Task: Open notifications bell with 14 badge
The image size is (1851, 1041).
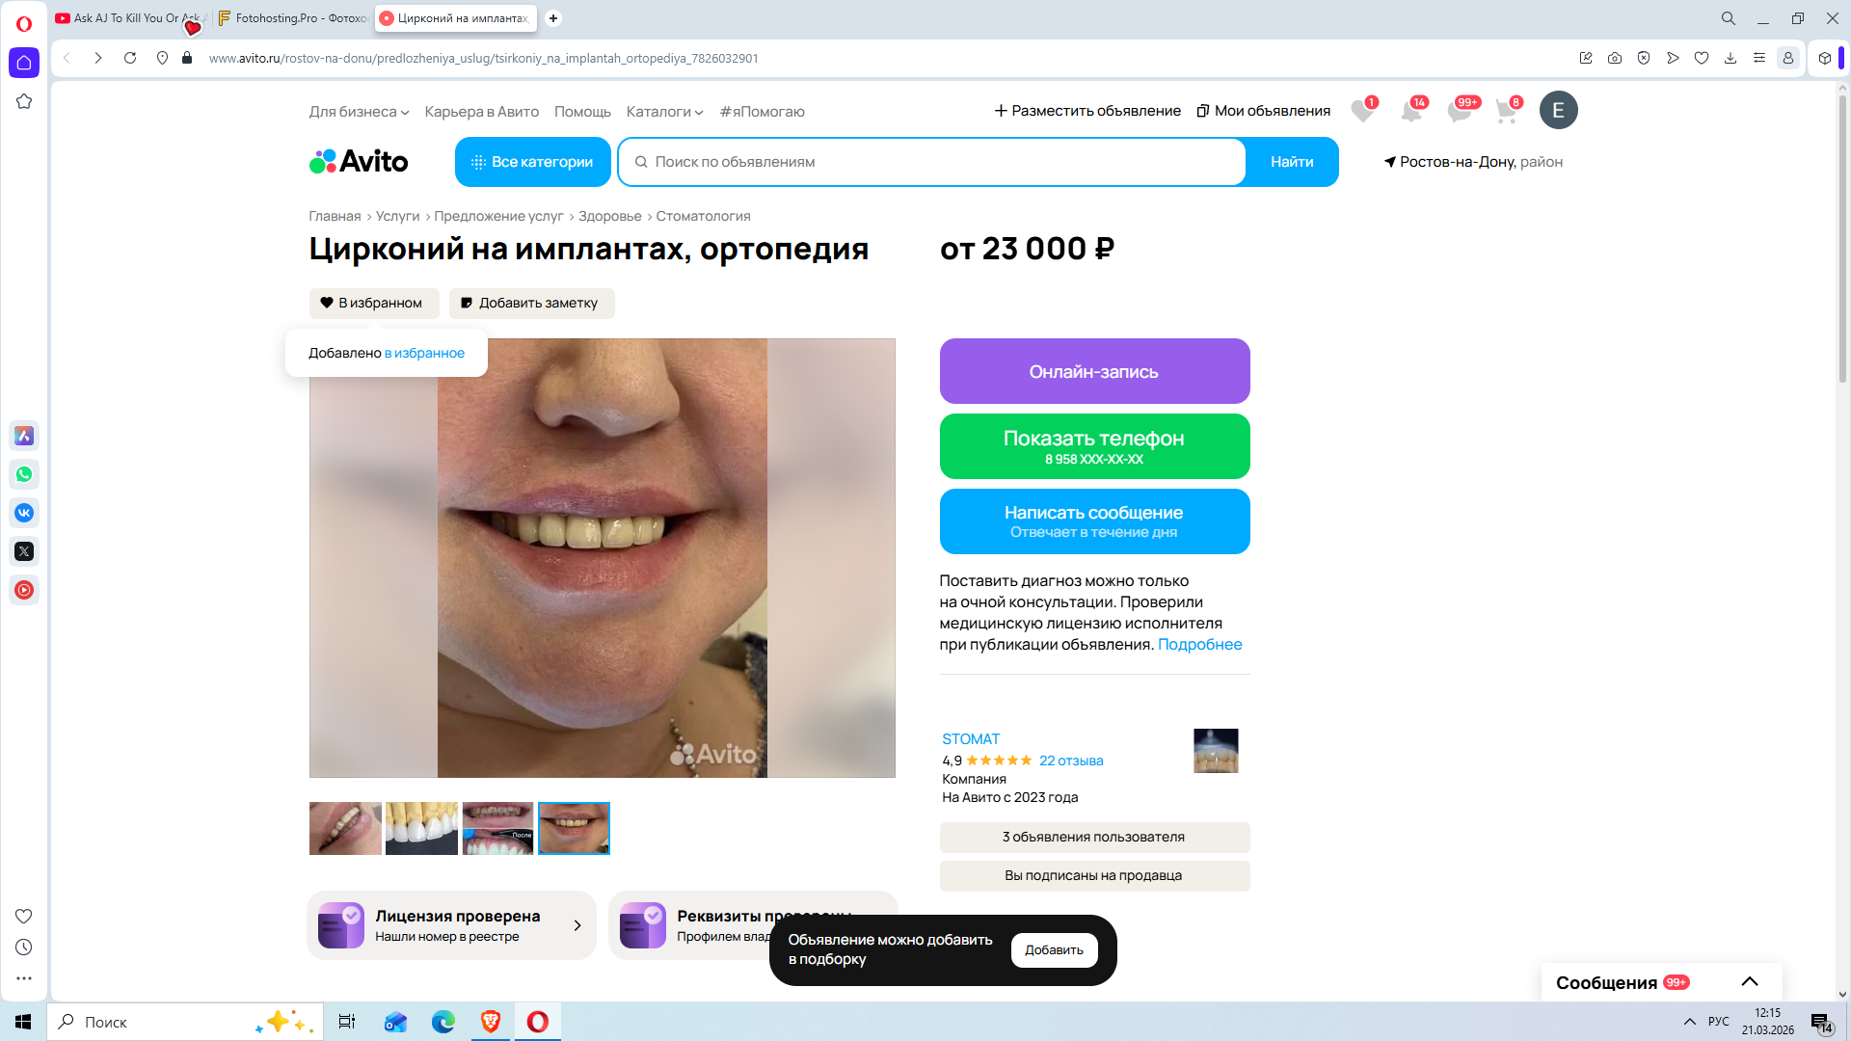Action: click(1410, 112)
